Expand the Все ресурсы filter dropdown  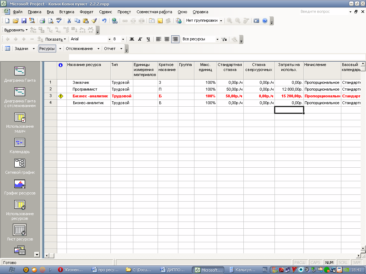217,39
